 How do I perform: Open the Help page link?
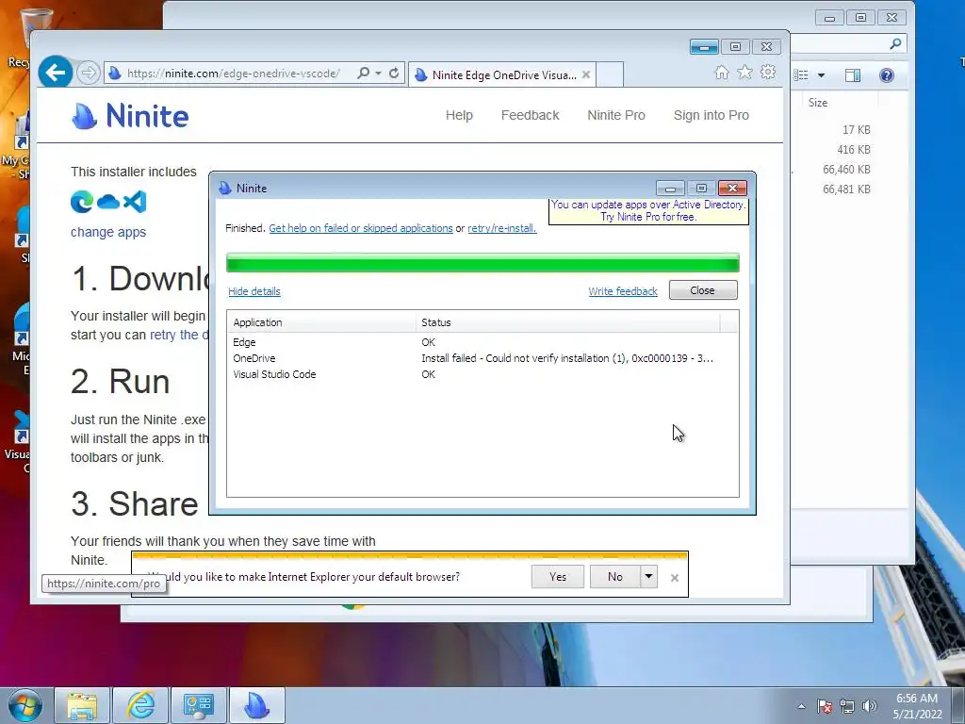tap(459, 115)
